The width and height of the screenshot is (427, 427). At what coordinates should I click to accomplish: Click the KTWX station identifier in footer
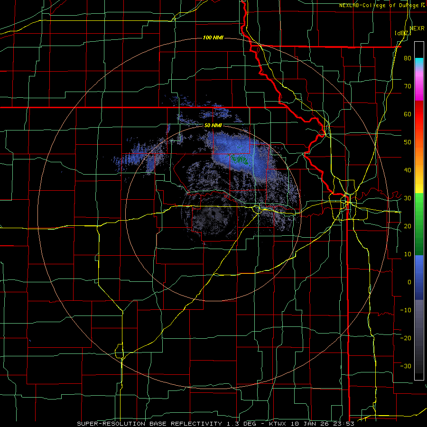[x=278, y=424]
